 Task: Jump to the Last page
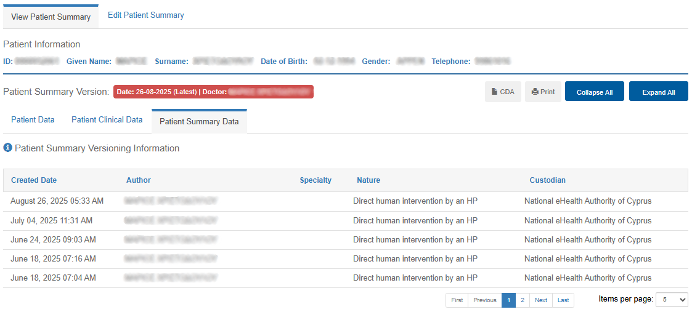[563, 300]
